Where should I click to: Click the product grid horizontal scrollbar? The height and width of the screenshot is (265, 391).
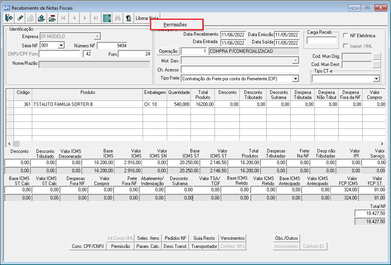click(x=194, y=144)
